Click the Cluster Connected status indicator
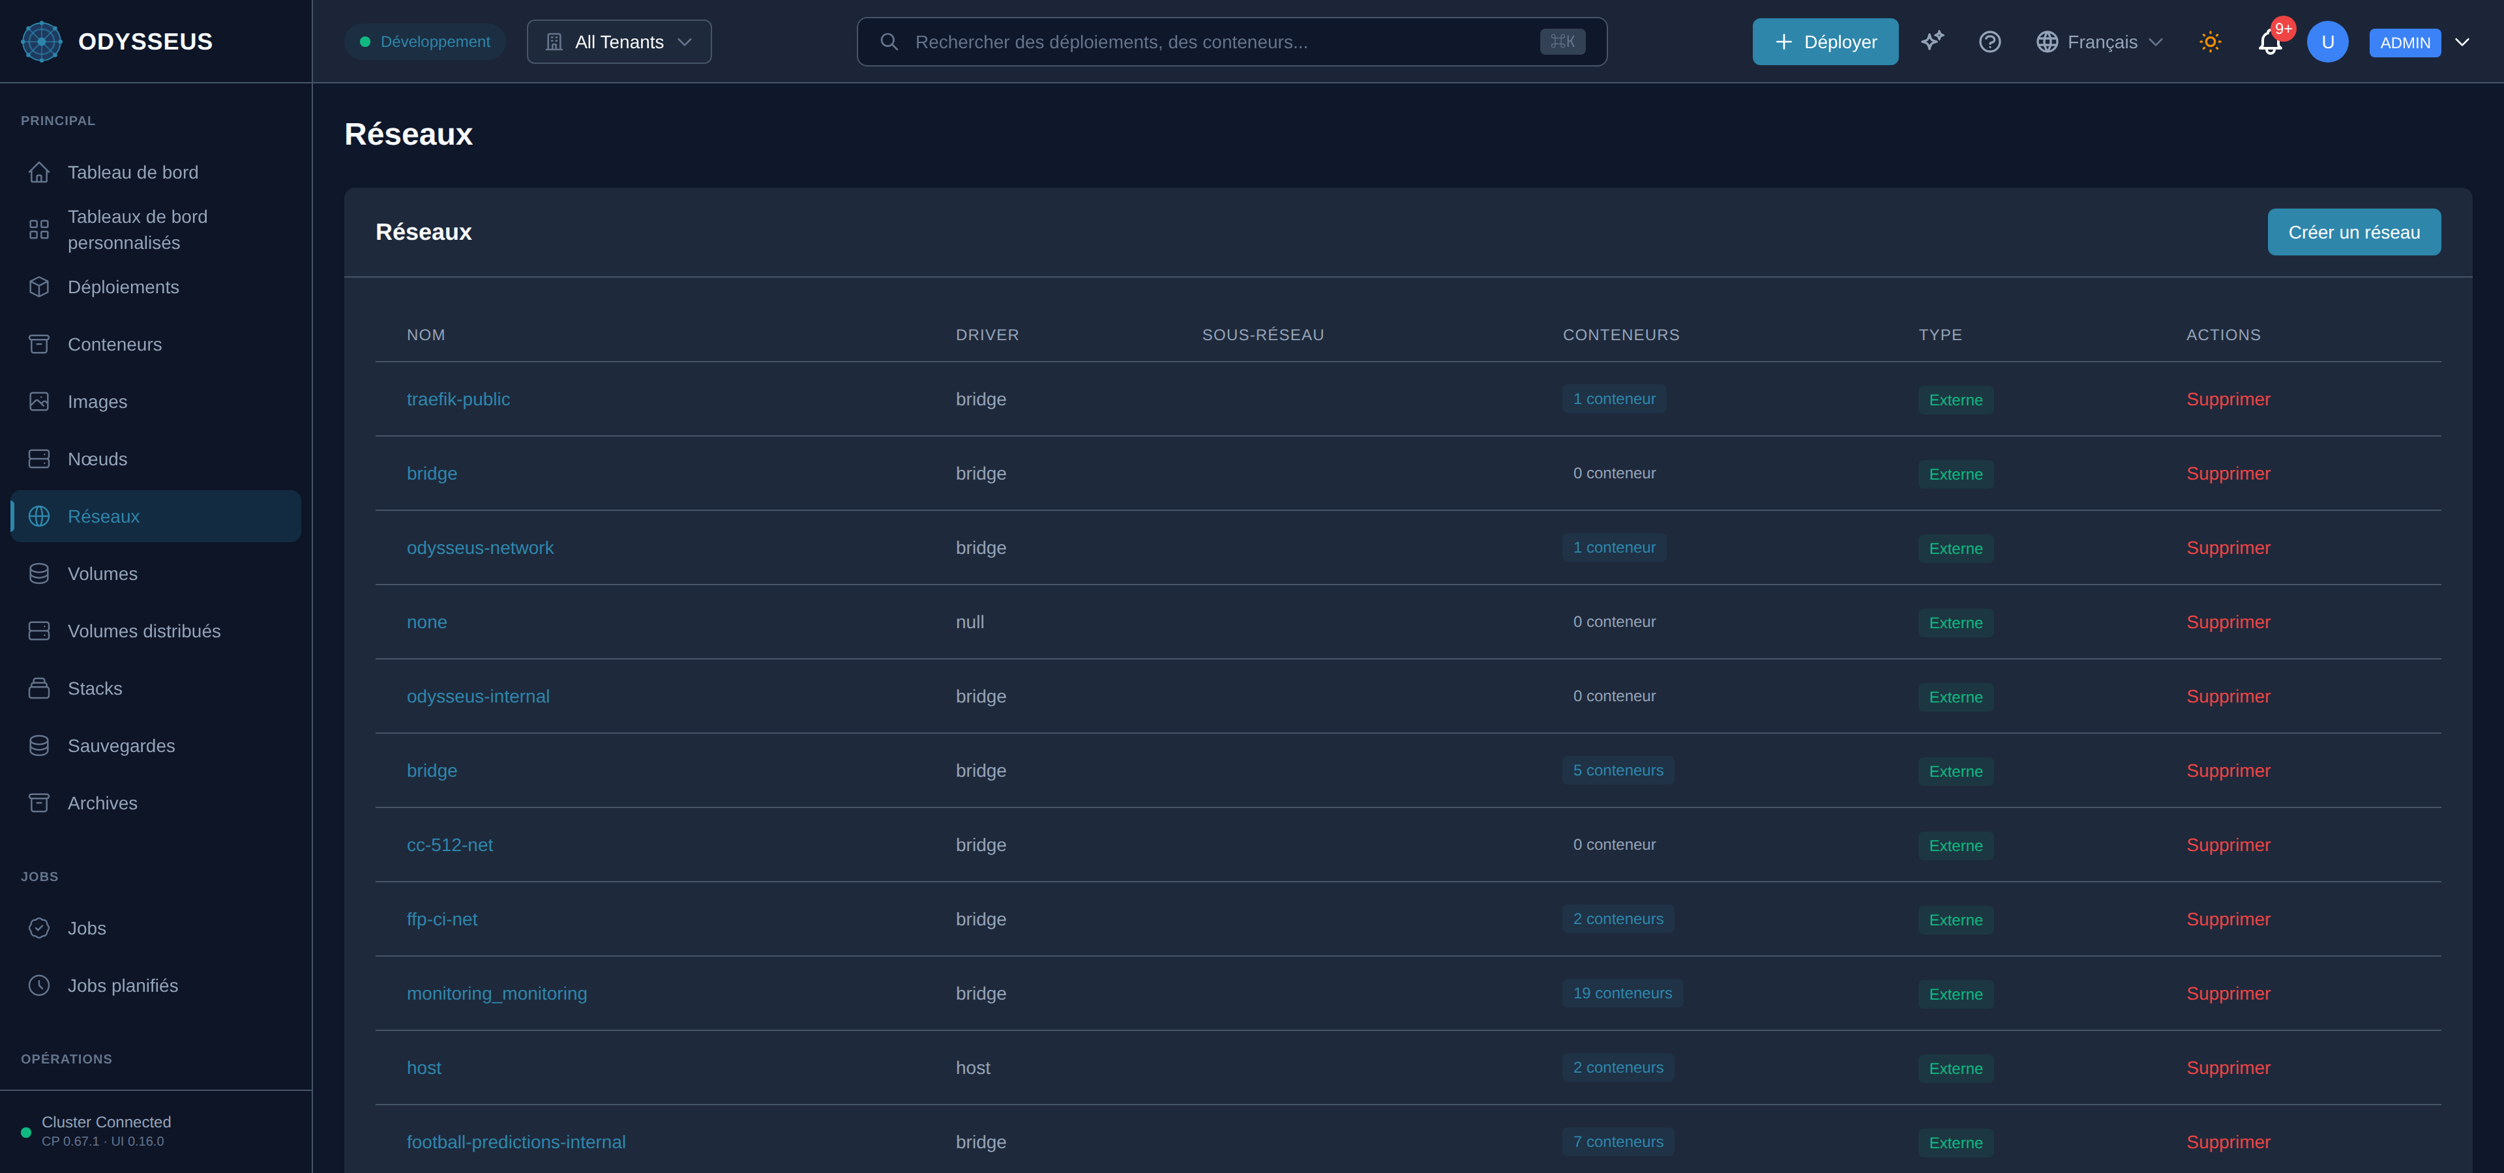2504x1173 pixels. [26, 1132]
